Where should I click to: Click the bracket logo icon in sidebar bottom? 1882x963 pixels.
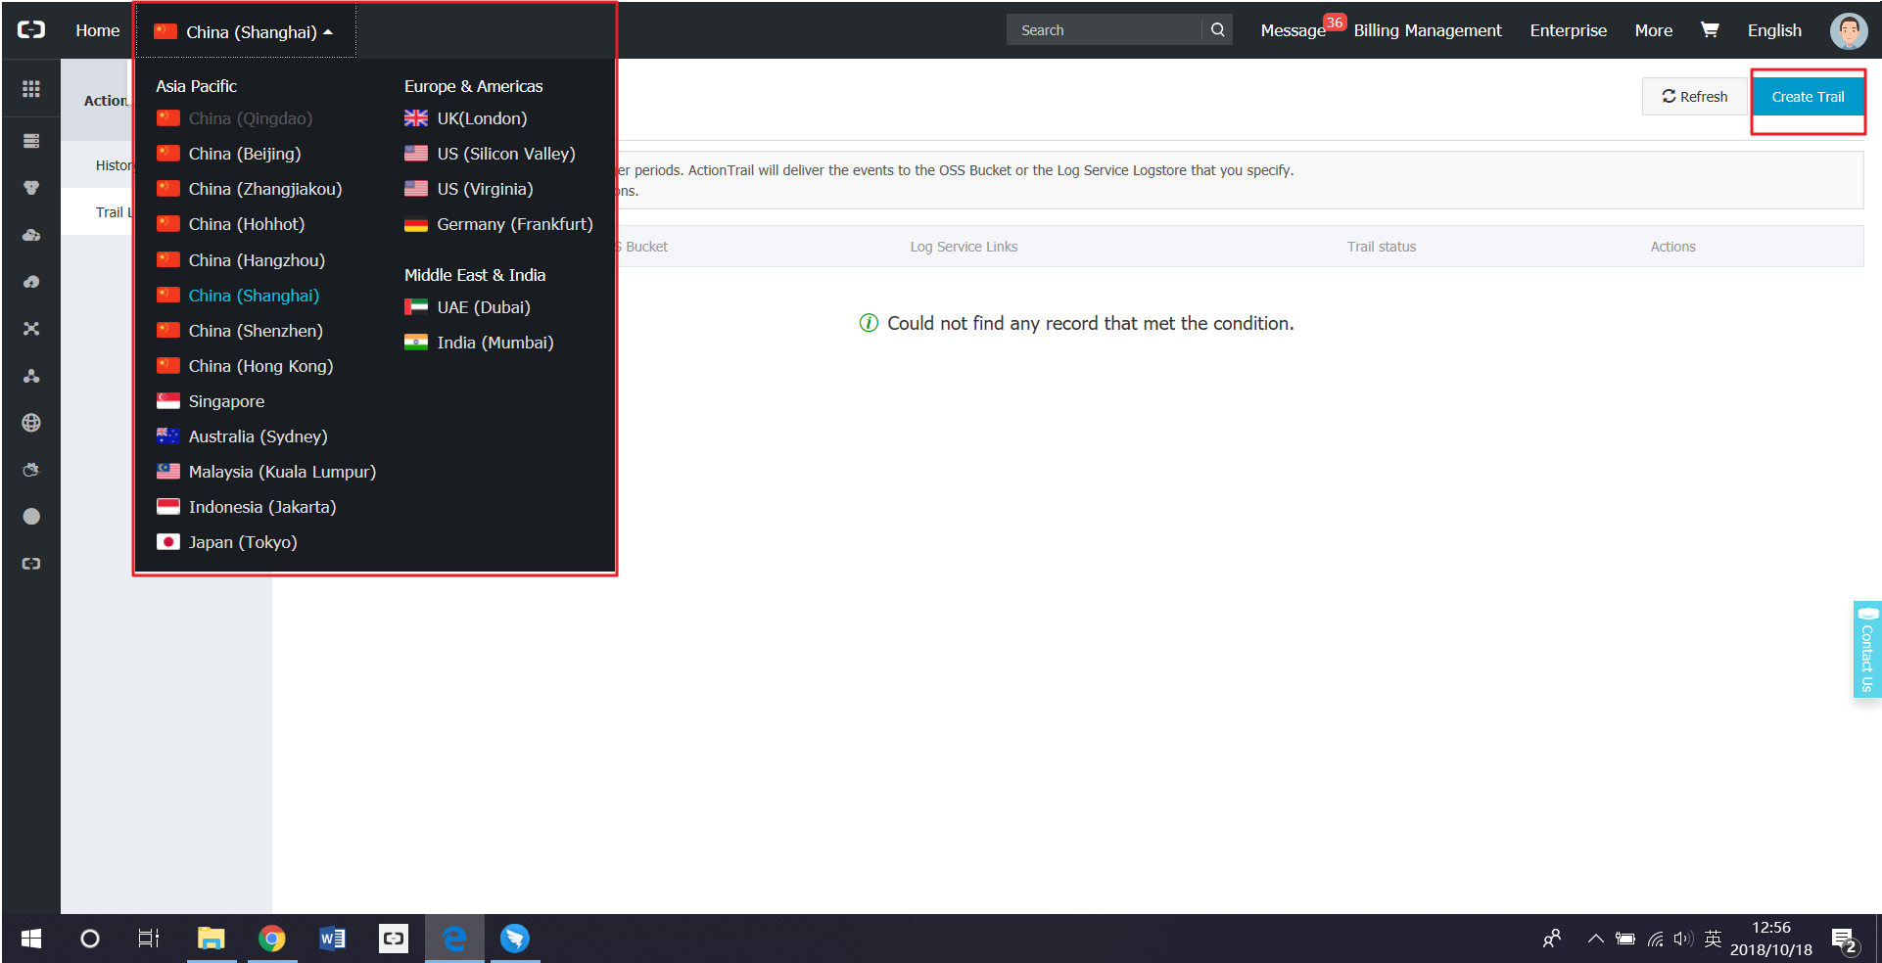[x=31, y=564]
